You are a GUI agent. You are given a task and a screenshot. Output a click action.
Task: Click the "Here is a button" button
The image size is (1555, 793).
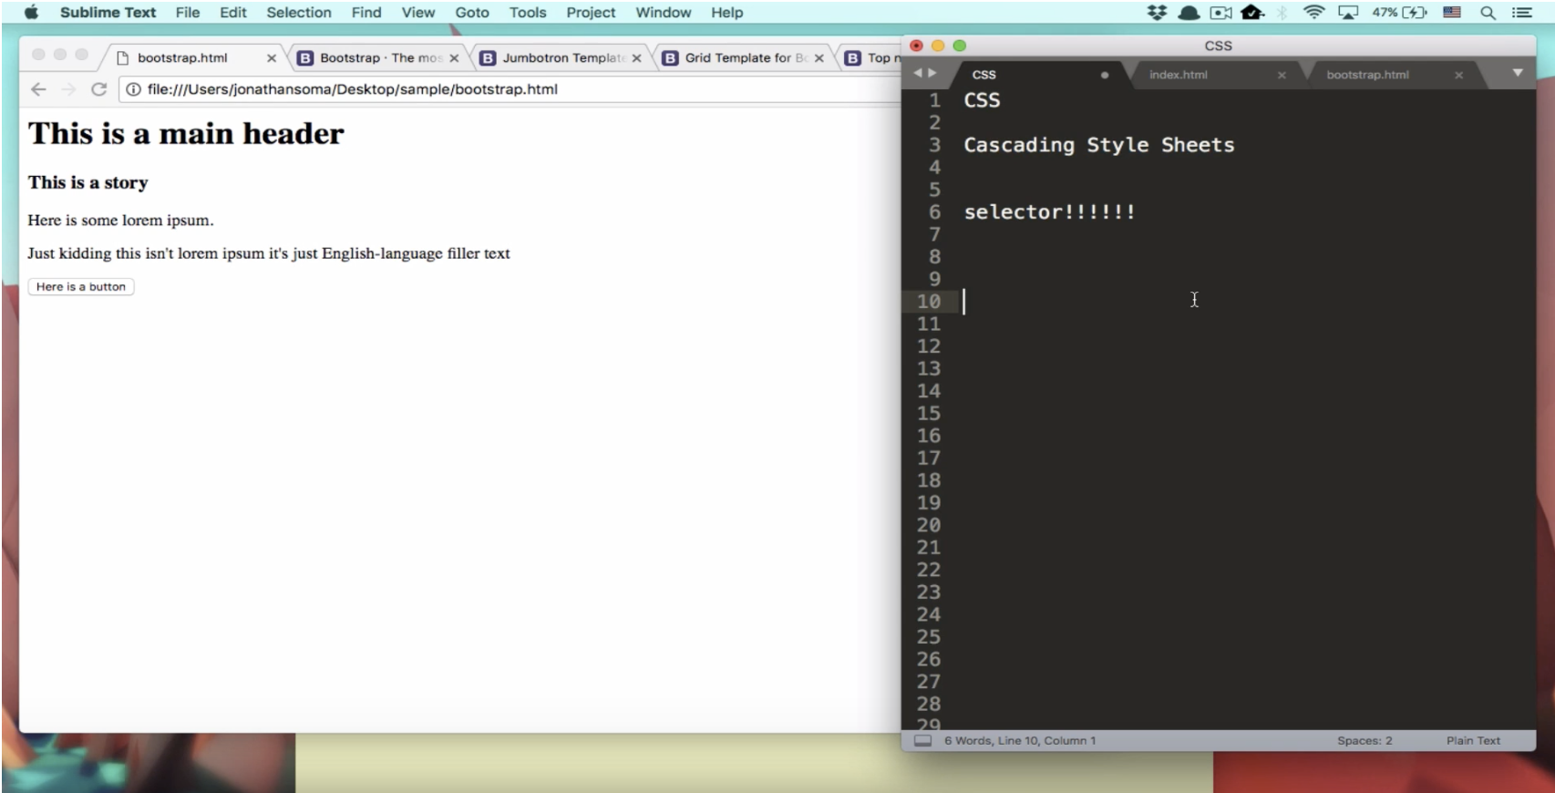(81, 287)
